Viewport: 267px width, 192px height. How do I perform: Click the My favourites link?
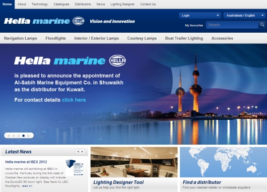(x=194, y=25)
